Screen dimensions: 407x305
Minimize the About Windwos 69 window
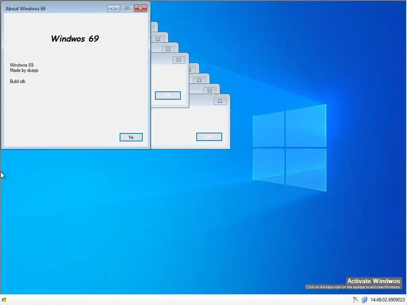[x=113, y=8]
